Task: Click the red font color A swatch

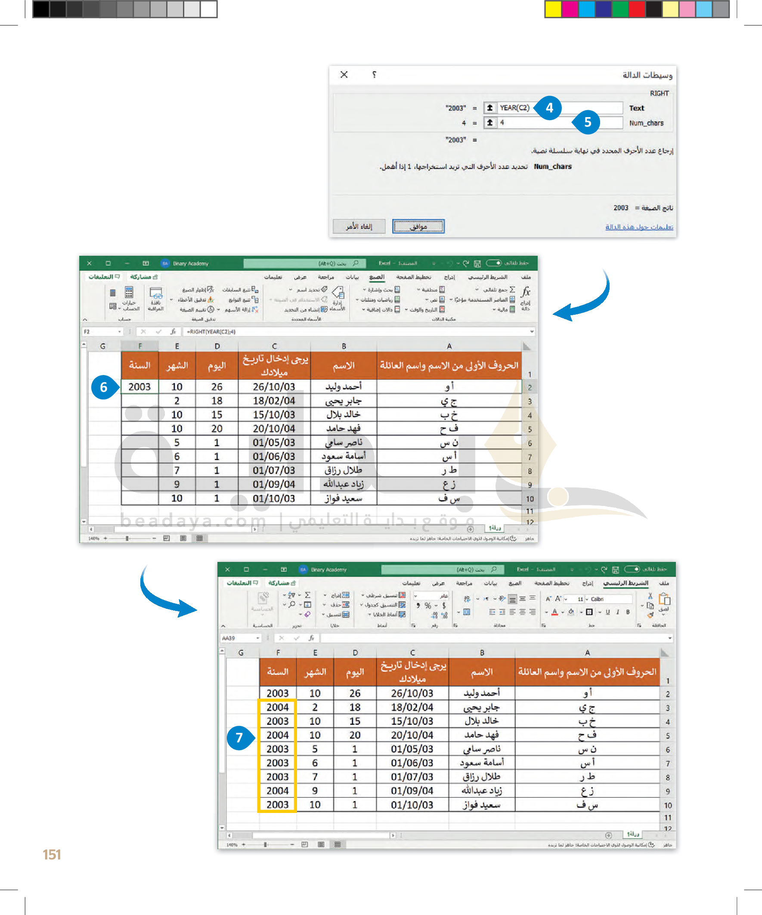Action: coord(554,612)
